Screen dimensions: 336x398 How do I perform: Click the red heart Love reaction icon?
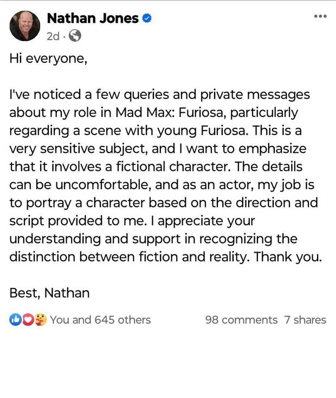pyautogui.click(x=28, y=319)
